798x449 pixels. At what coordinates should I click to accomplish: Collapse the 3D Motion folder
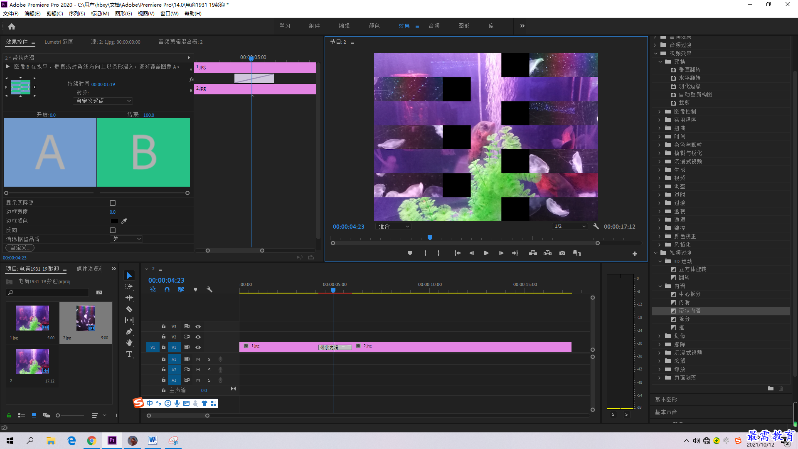[x=660, y=261]
